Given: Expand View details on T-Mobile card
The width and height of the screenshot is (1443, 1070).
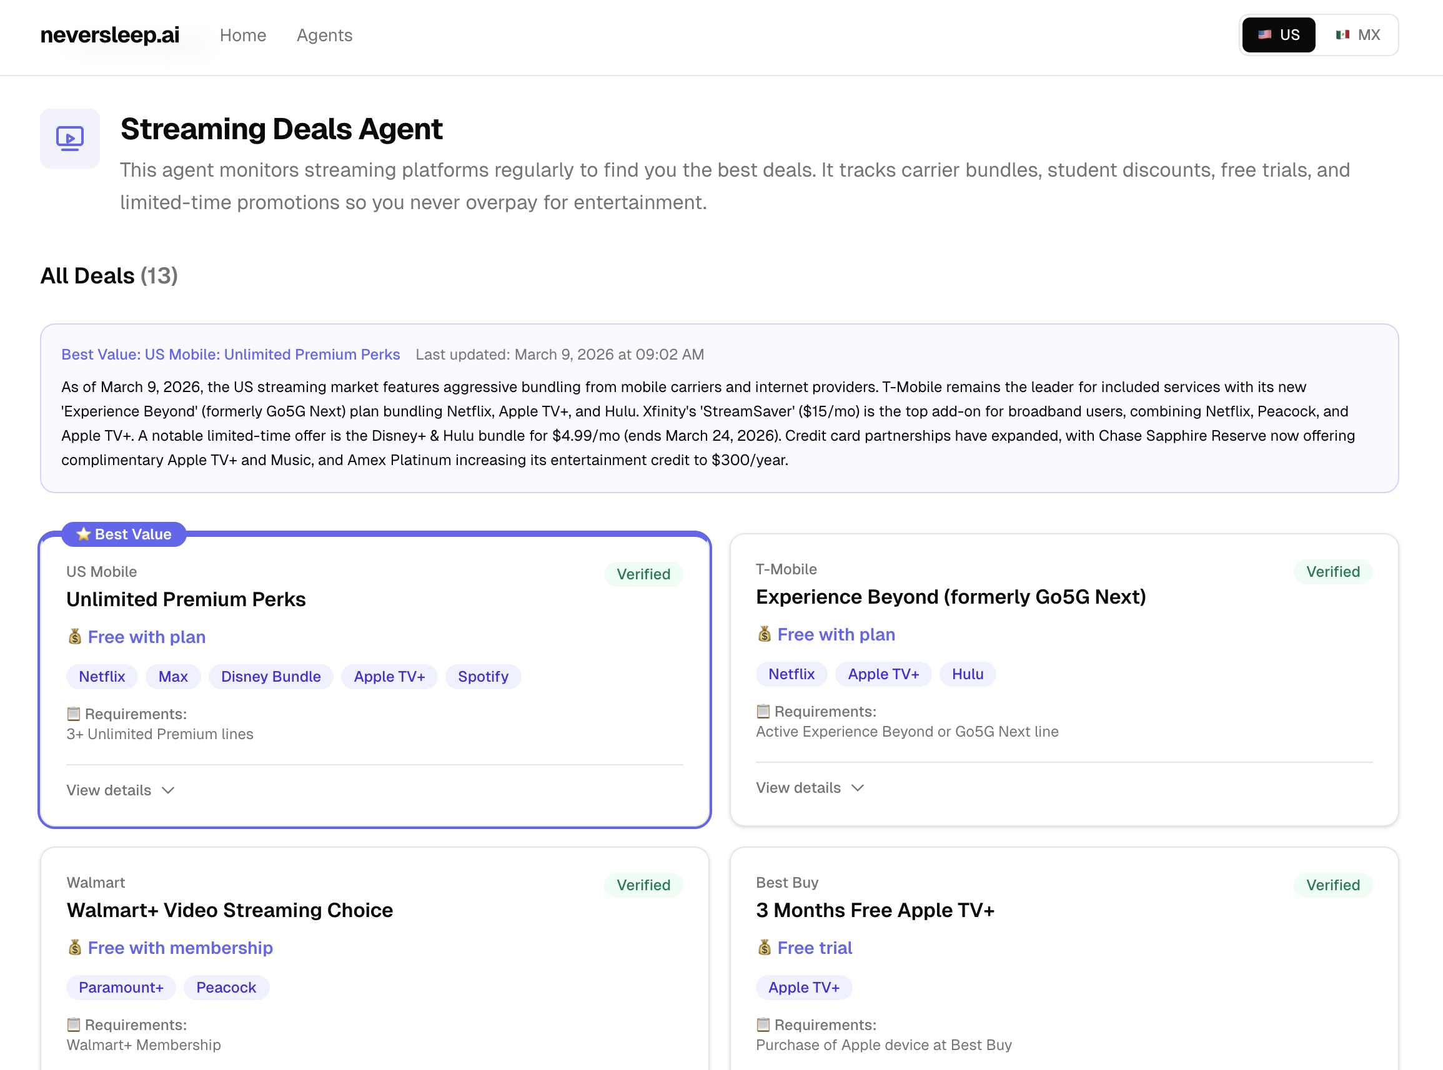Looking at the screenshot, I should pos(810,788).
